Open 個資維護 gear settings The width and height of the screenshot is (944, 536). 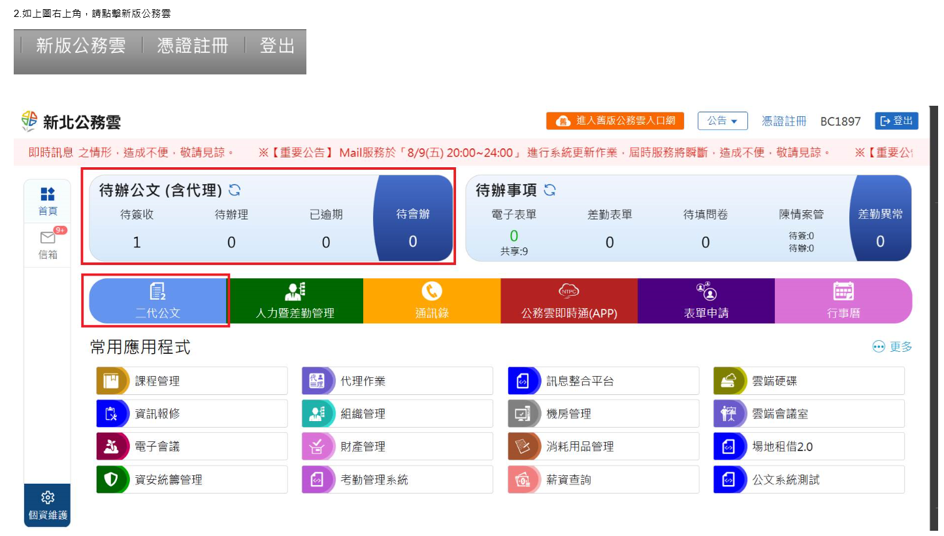point(48,497)
